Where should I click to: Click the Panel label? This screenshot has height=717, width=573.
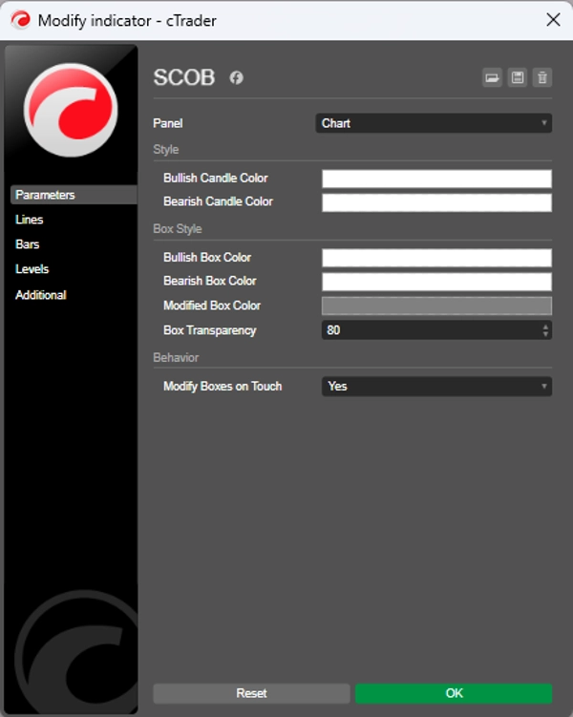tap(168, 123)
